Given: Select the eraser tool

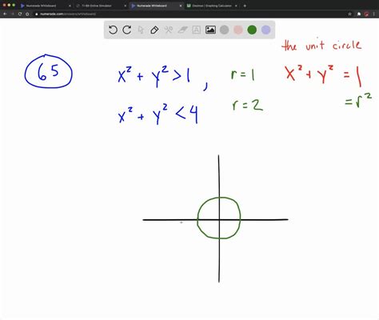Looking at the screenshot, I should (x=182, y=30).
